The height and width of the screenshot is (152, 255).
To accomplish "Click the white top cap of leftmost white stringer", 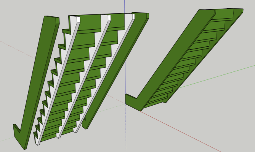I will (x=79, y=20).
